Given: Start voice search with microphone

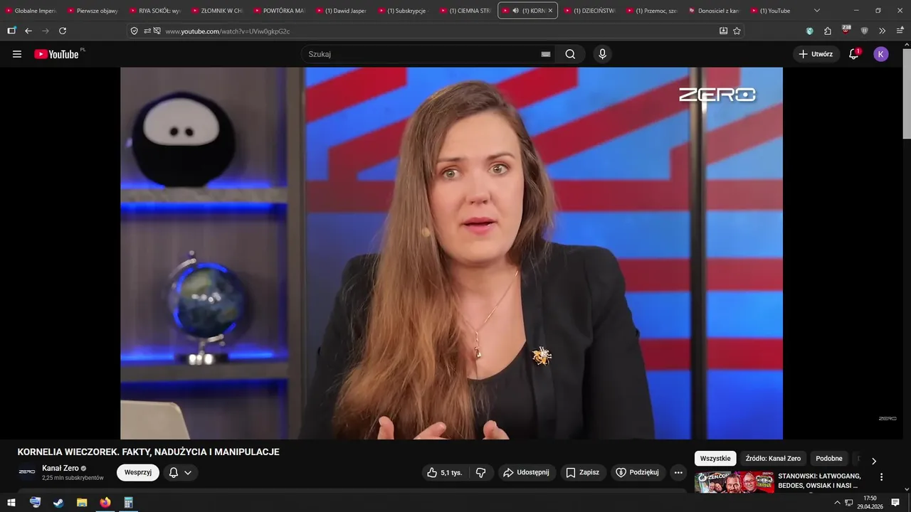Looking at the screenshot, I should (602, 54).
